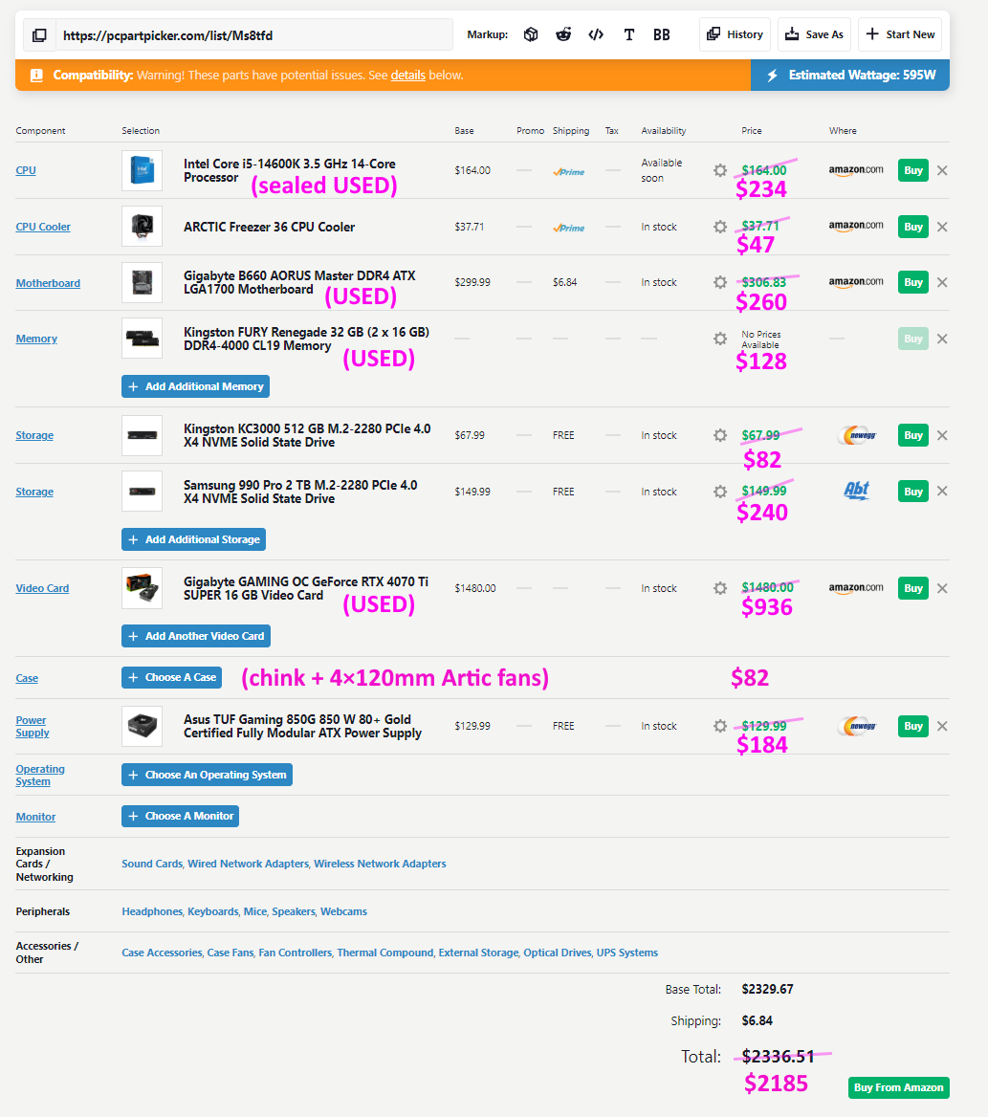Add Another Video Card
988x1117 pixels.
[x=196, y=636]
